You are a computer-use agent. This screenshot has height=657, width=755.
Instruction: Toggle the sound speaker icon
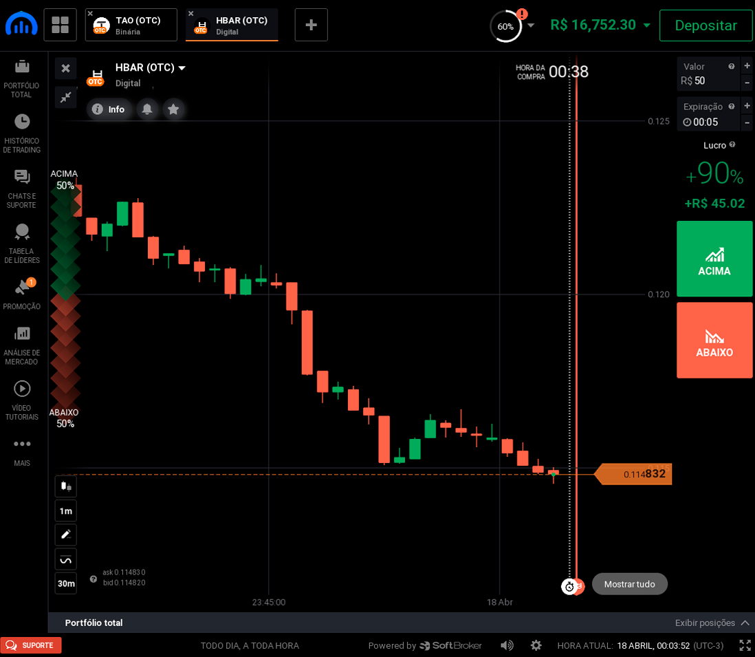coord(507,645)
